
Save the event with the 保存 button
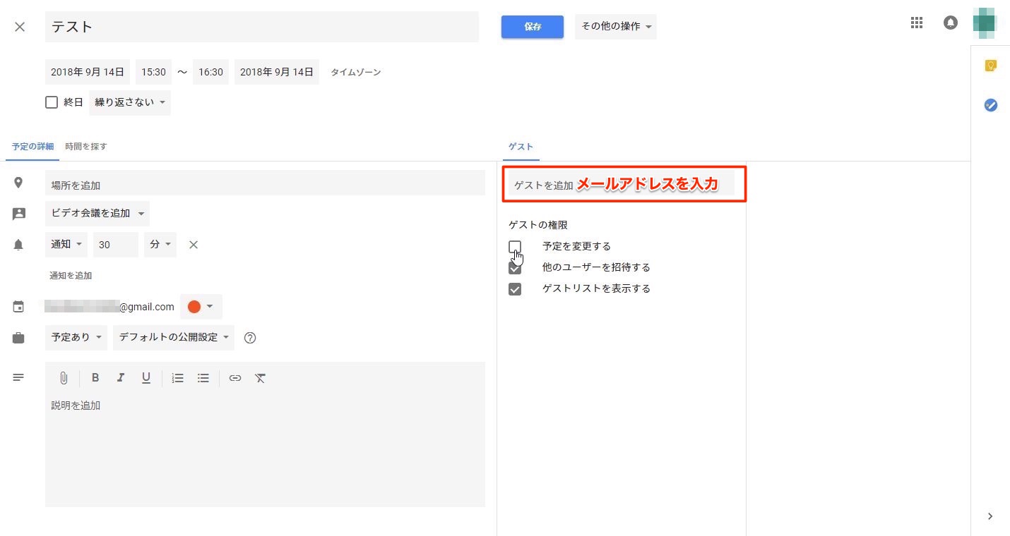coord(533,27)
